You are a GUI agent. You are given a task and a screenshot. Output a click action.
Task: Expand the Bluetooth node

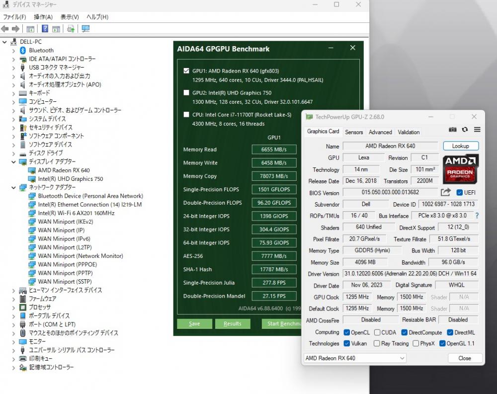(13, 50)
